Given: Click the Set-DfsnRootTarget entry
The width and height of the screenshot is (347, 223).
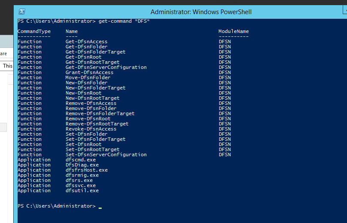Looking at the screenshot, I should tap(92, 149).
